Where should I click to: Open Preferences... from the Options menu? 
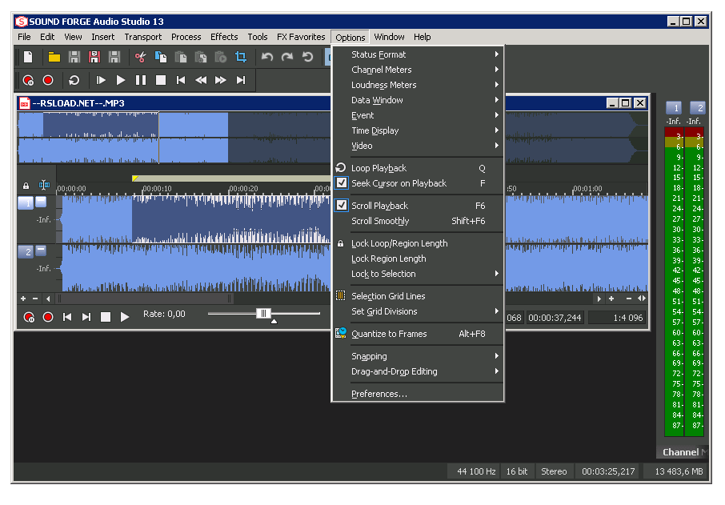point(379,394)
